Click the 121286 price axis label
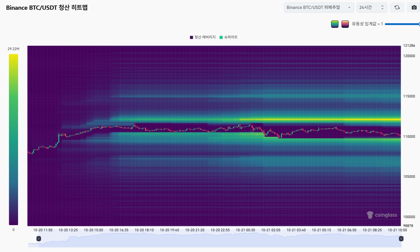This screenshot has height=252, width=420. click(409, 46)
